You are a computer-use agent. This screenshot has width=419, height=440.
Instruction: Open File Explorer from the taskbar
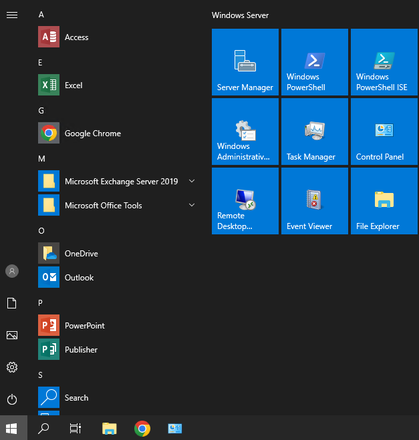point(109,429)
